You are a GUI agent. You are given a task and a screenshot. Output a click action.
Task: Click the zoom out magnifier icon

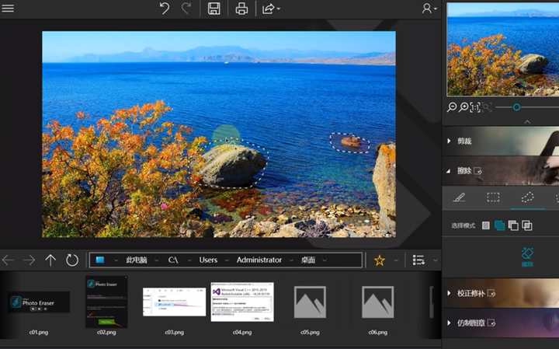tap(453, 107)
